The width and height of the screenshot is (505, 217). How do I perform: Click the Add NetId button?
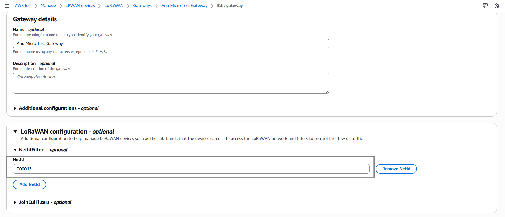tap(29, 184)
